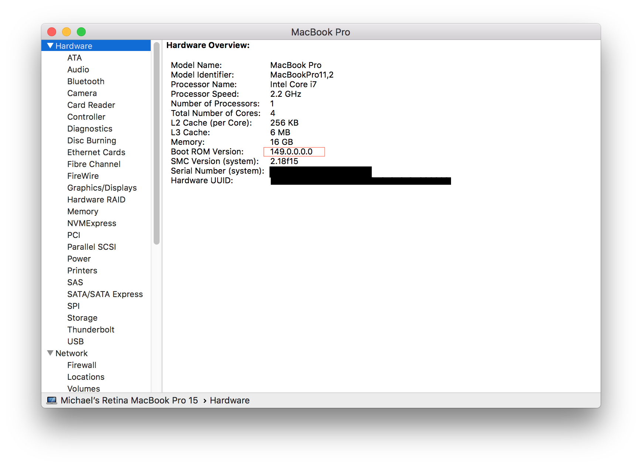The width and height of the screenshot is (642, 467).
Task: Open the SPI entry
Action: 74,306
